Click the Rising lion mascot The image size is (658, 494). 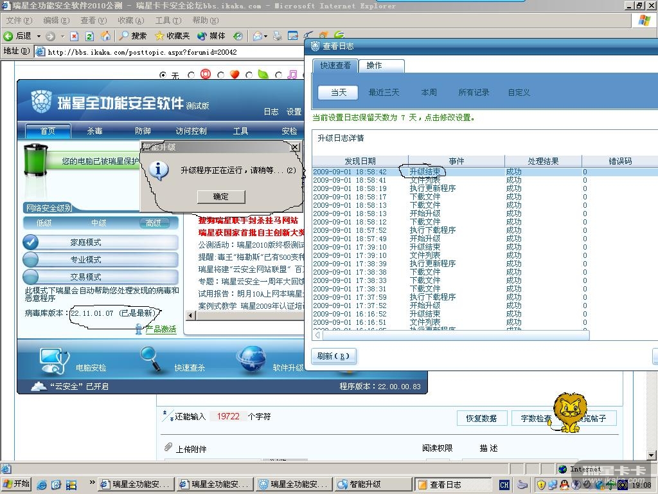point(569,412)
